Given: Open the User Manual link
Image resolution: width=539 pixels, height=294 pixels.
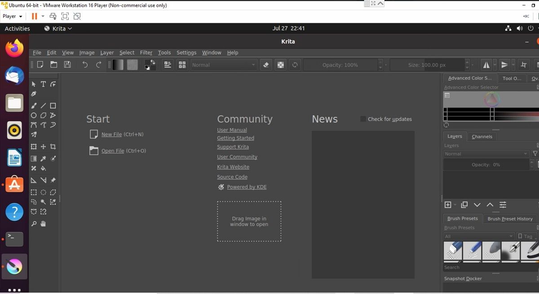Looking at the screenshot, I should click(x=232, y=130).
